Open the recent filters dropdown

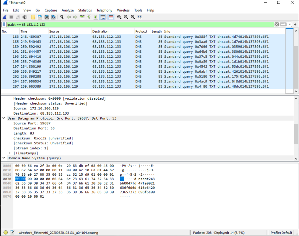(290, 24)
